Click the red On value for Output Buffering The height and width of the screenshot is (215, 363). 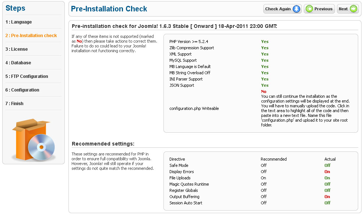(327, 197)
